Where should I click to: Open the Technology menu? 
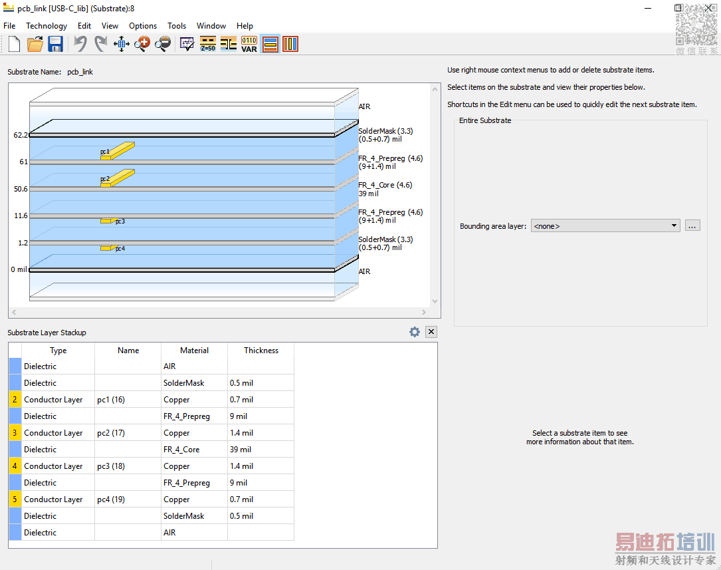tap(47, 26)
